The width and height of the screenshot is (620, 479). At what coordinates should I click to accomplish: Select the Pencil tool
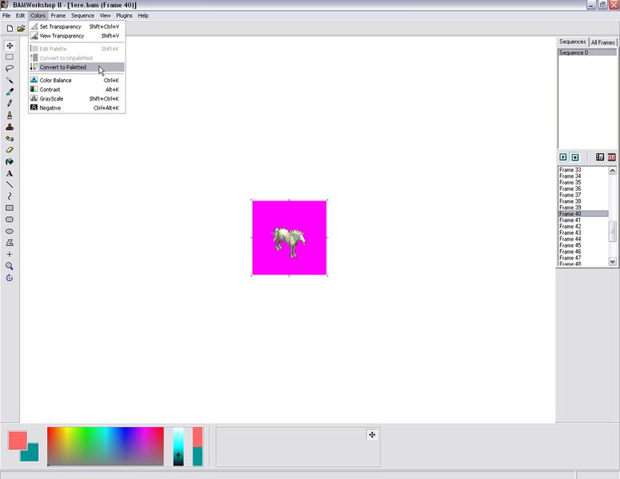tap(10, 104)
